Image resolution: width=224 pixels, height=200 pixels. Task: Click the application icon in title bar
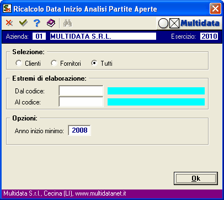7,8
